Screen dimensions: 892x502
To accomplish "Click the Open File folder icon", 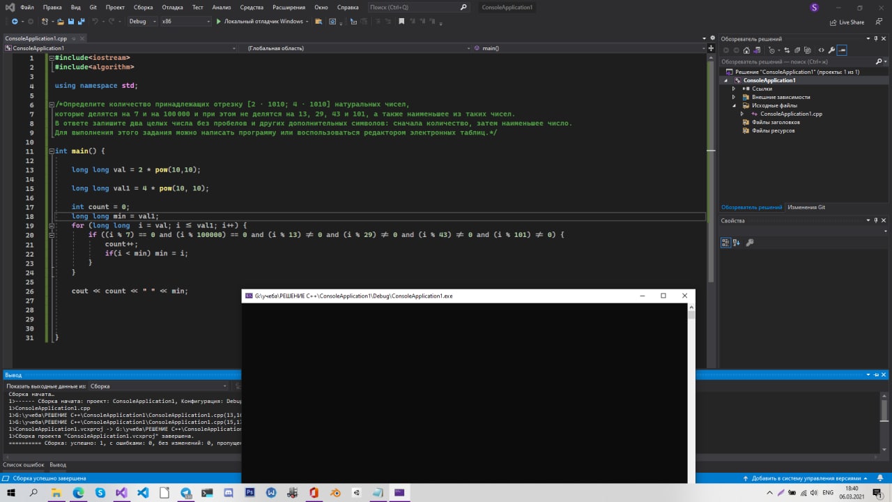I will click(x=61, y=22).
